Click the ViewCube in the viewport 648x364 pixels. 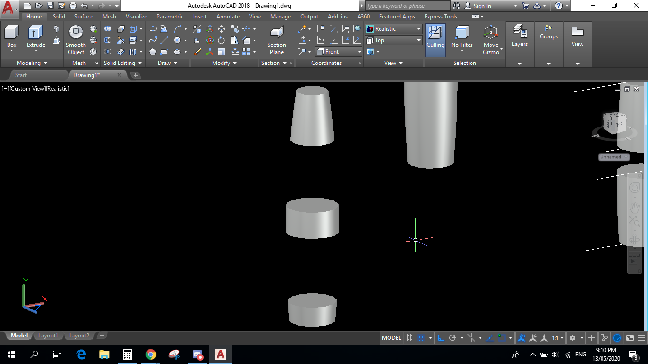click(x=614, y=124)
